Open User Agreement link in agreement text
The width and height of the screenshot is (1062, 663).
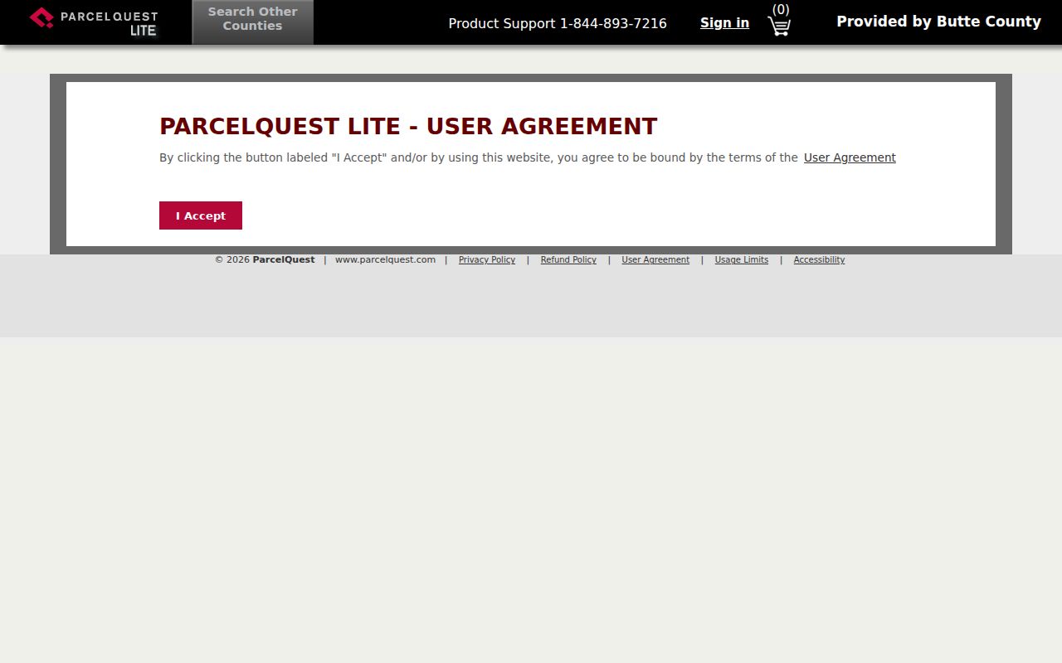coord(850,157)
